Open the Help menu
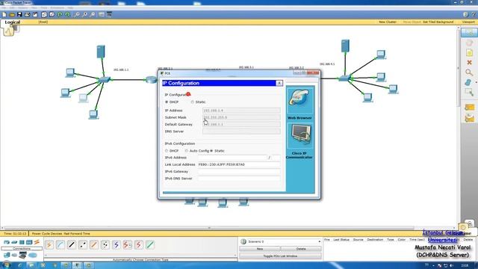478x269 pixels. 70,7
